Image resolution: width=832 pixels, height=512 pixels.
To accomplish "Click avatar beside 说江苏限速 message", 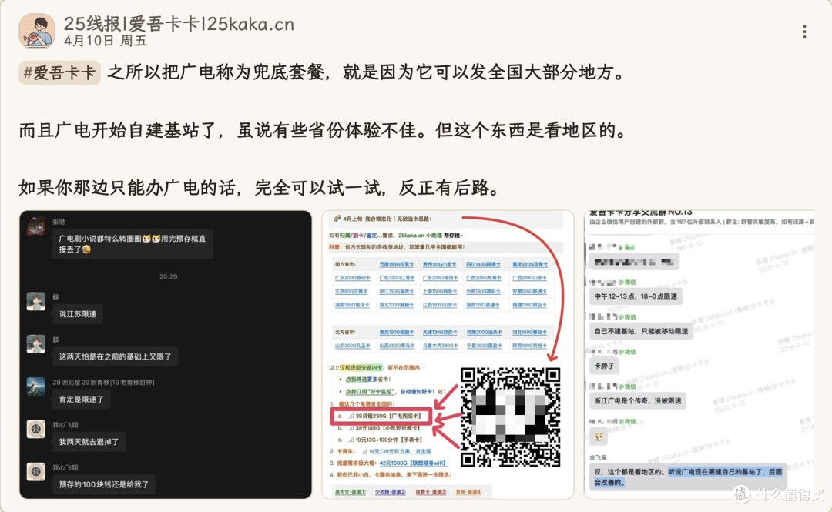I will point(36,301).
